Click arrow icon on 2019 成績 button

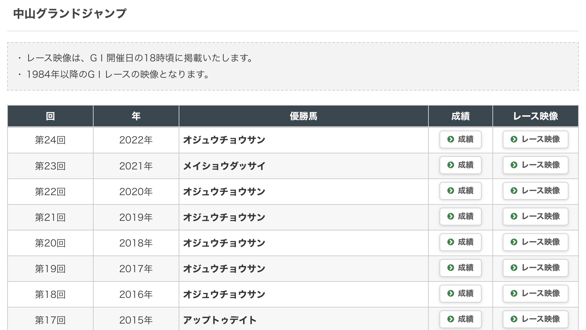tap(451, 217)
